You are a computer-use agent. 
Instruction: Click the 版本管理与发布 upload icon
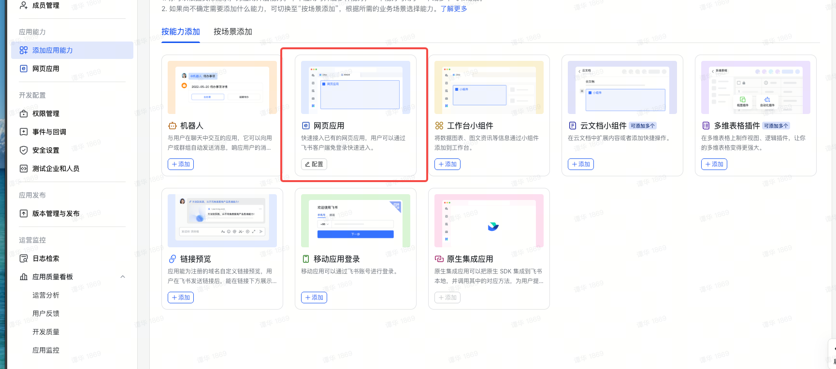point(23,213)
